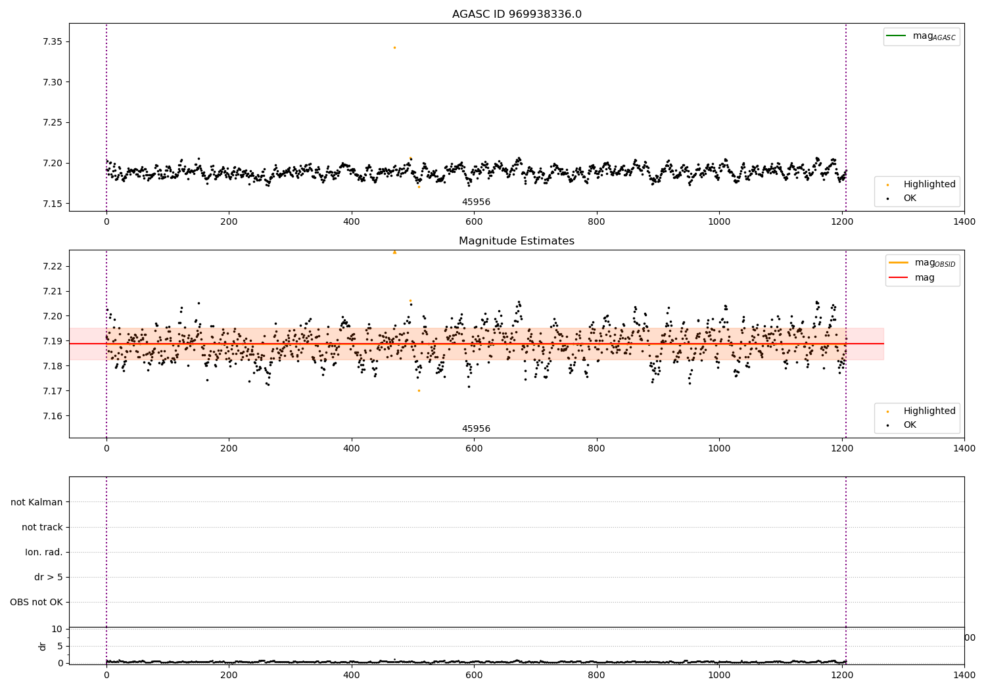The height and width of the screenshot is (690, 986).
Task: Click the orange triangle marker at top of Magnitude Estimates plot
Action: (394, 252)
